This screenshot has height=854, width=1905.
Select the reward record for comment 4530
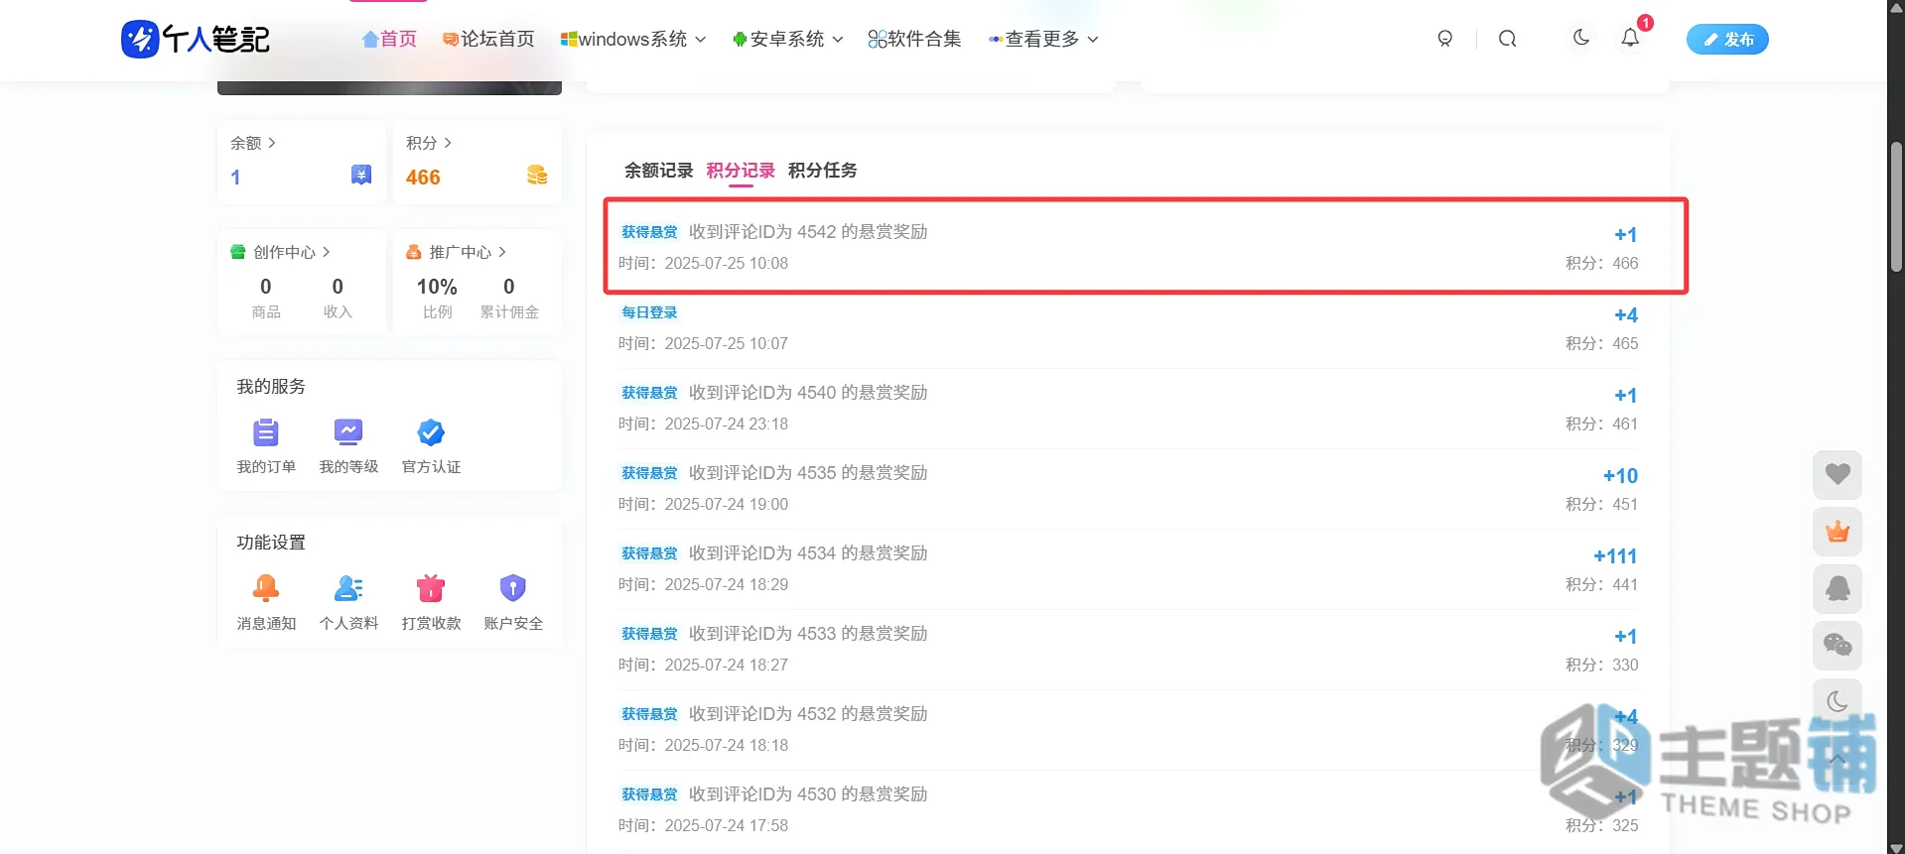click(x=1128, y=809)
